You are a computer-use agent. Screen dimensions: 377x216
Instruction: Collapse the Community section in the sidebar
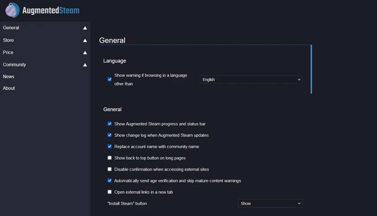[x=85, y=65]
